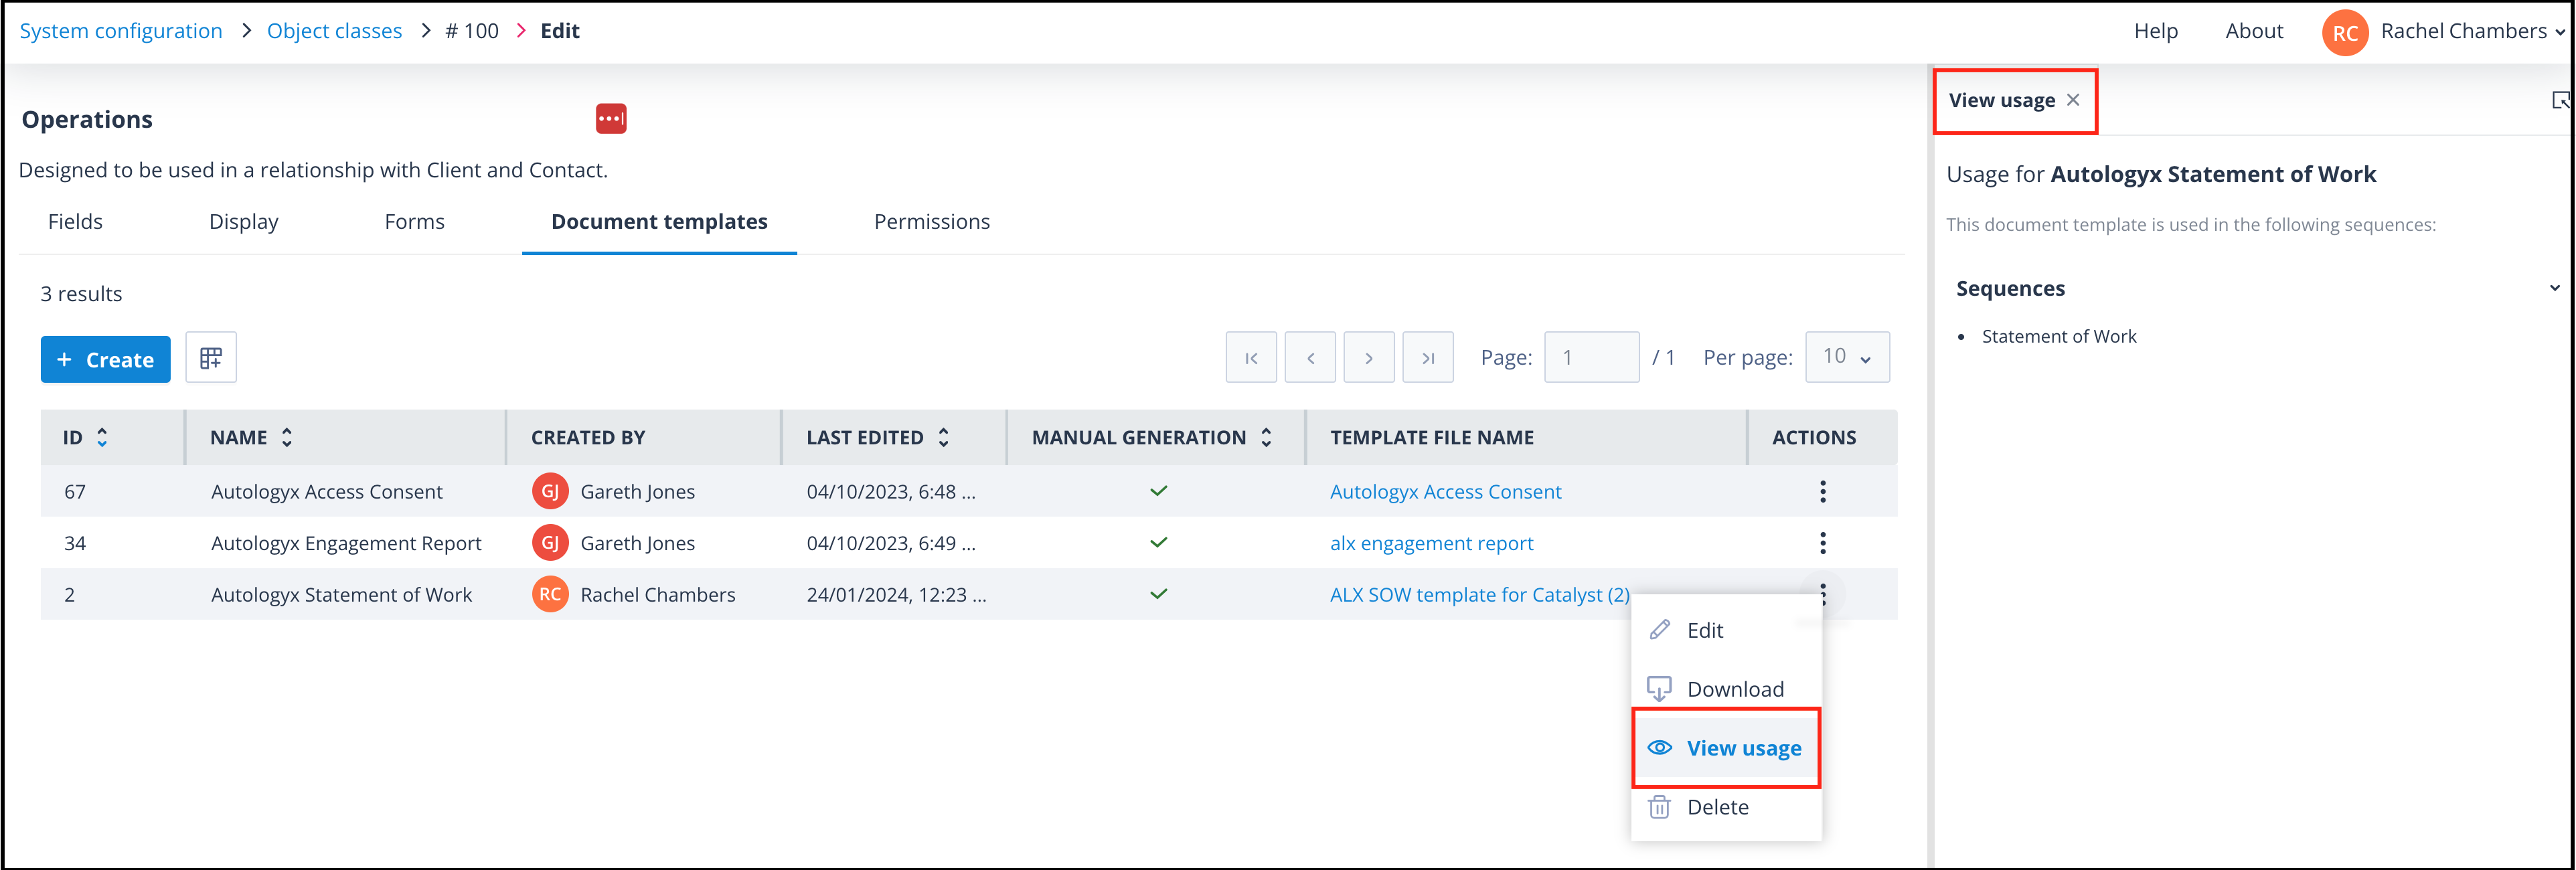This screenshot has width=2576, height=870.
Task: Open the Per page dropdown
Action: click(x=1847, y=357)
